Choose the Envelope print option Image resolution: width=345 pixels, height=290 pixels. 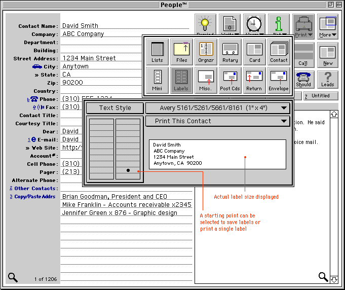[278, 80]
